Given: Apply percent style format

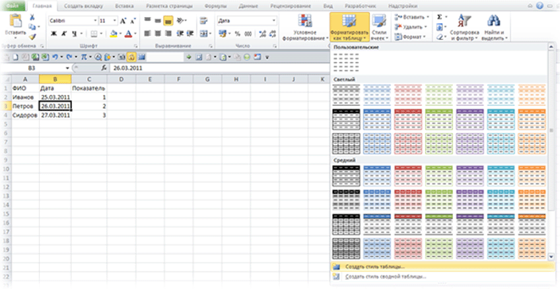Looking at the screenshot, I should [238, 34].
